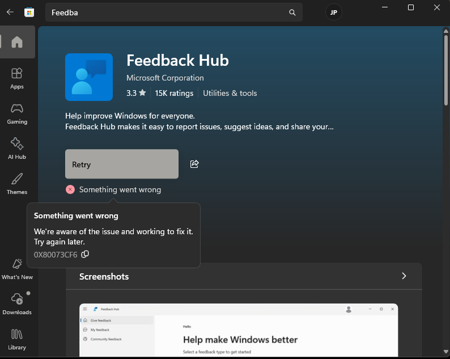
Task: Open the JP account profile
Action: pyautogui.click(x=333, y=12)
